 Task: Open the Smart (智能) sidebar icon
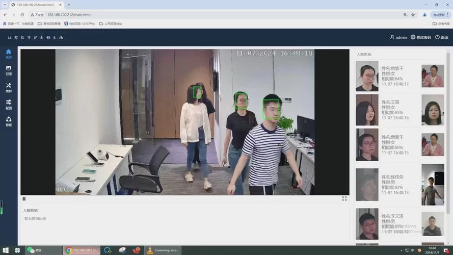coord(9,121)
